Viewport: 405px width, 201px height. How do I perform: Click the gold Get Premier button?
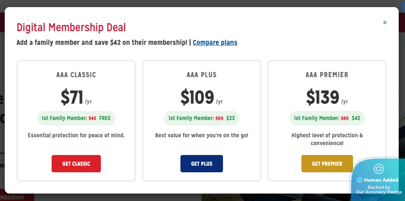point(327,164)
